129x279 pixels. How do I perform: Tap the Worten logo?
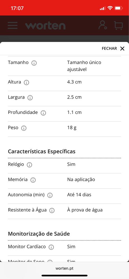point(45,26)
